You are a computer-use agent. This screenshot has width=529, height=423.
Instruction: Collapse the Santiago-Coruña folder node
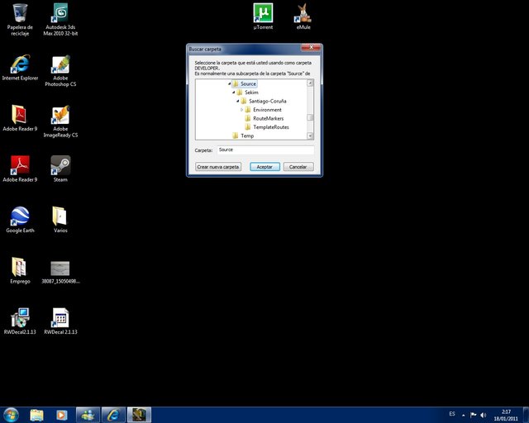click(239, 102)
